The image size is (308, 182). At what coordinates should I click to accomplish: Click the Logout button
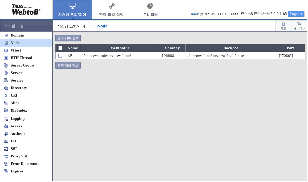[296, 14]
